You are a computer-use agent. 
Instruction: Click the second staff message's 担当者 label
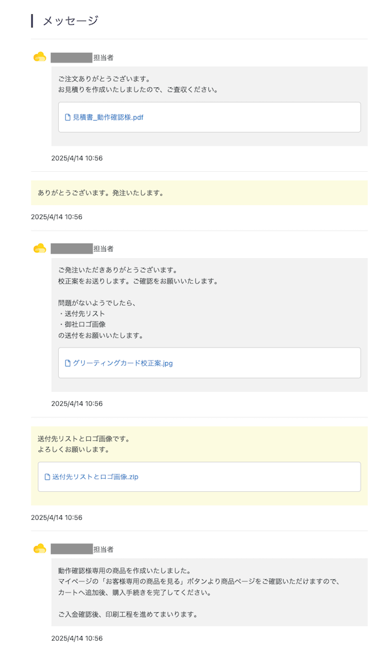pyautogui.click(x=103, y=249)
